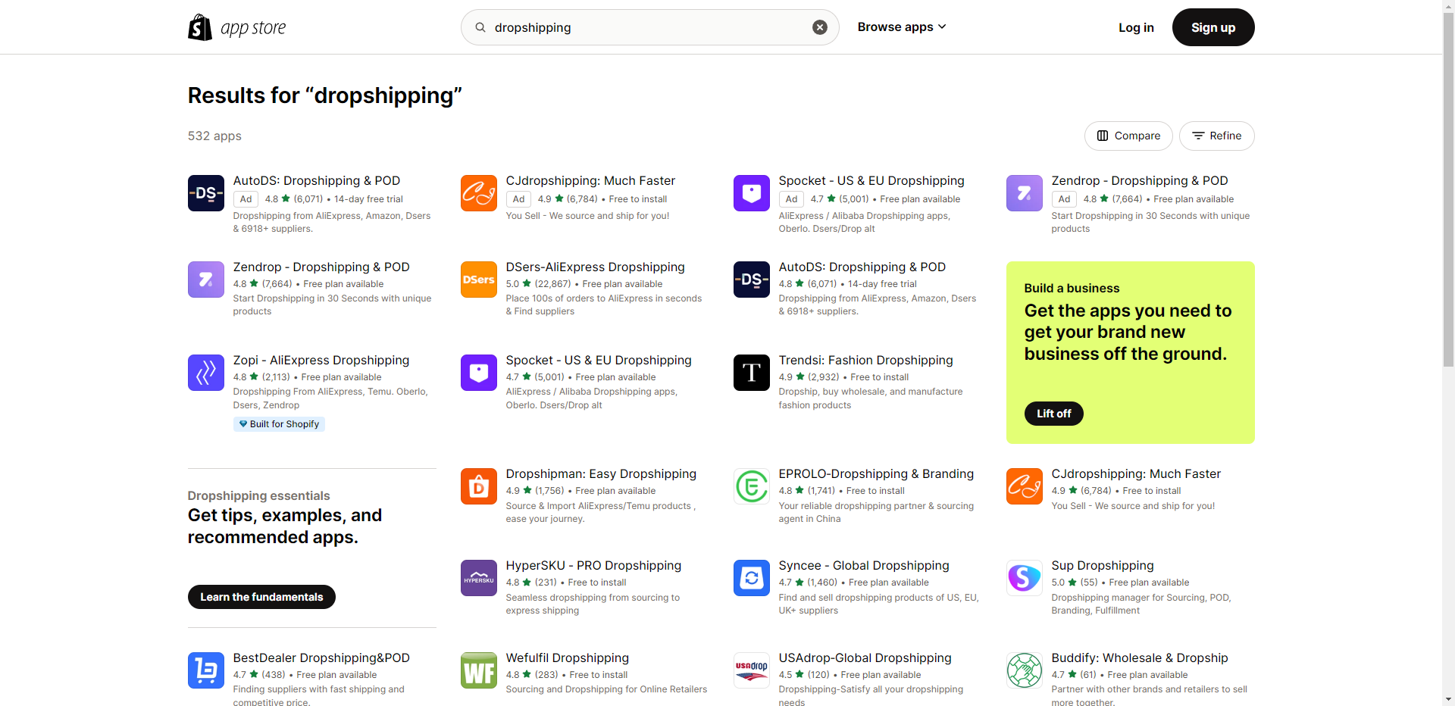Image resolution: width=1455 pixels, height=706 pixels.
Task: Click the scrollbar down arrow
Action: (x=1448, y=700)
